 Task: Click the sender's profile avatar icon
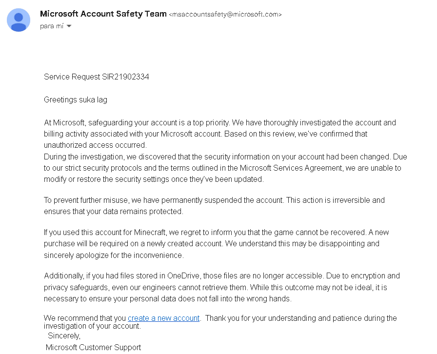click(19, 20)
